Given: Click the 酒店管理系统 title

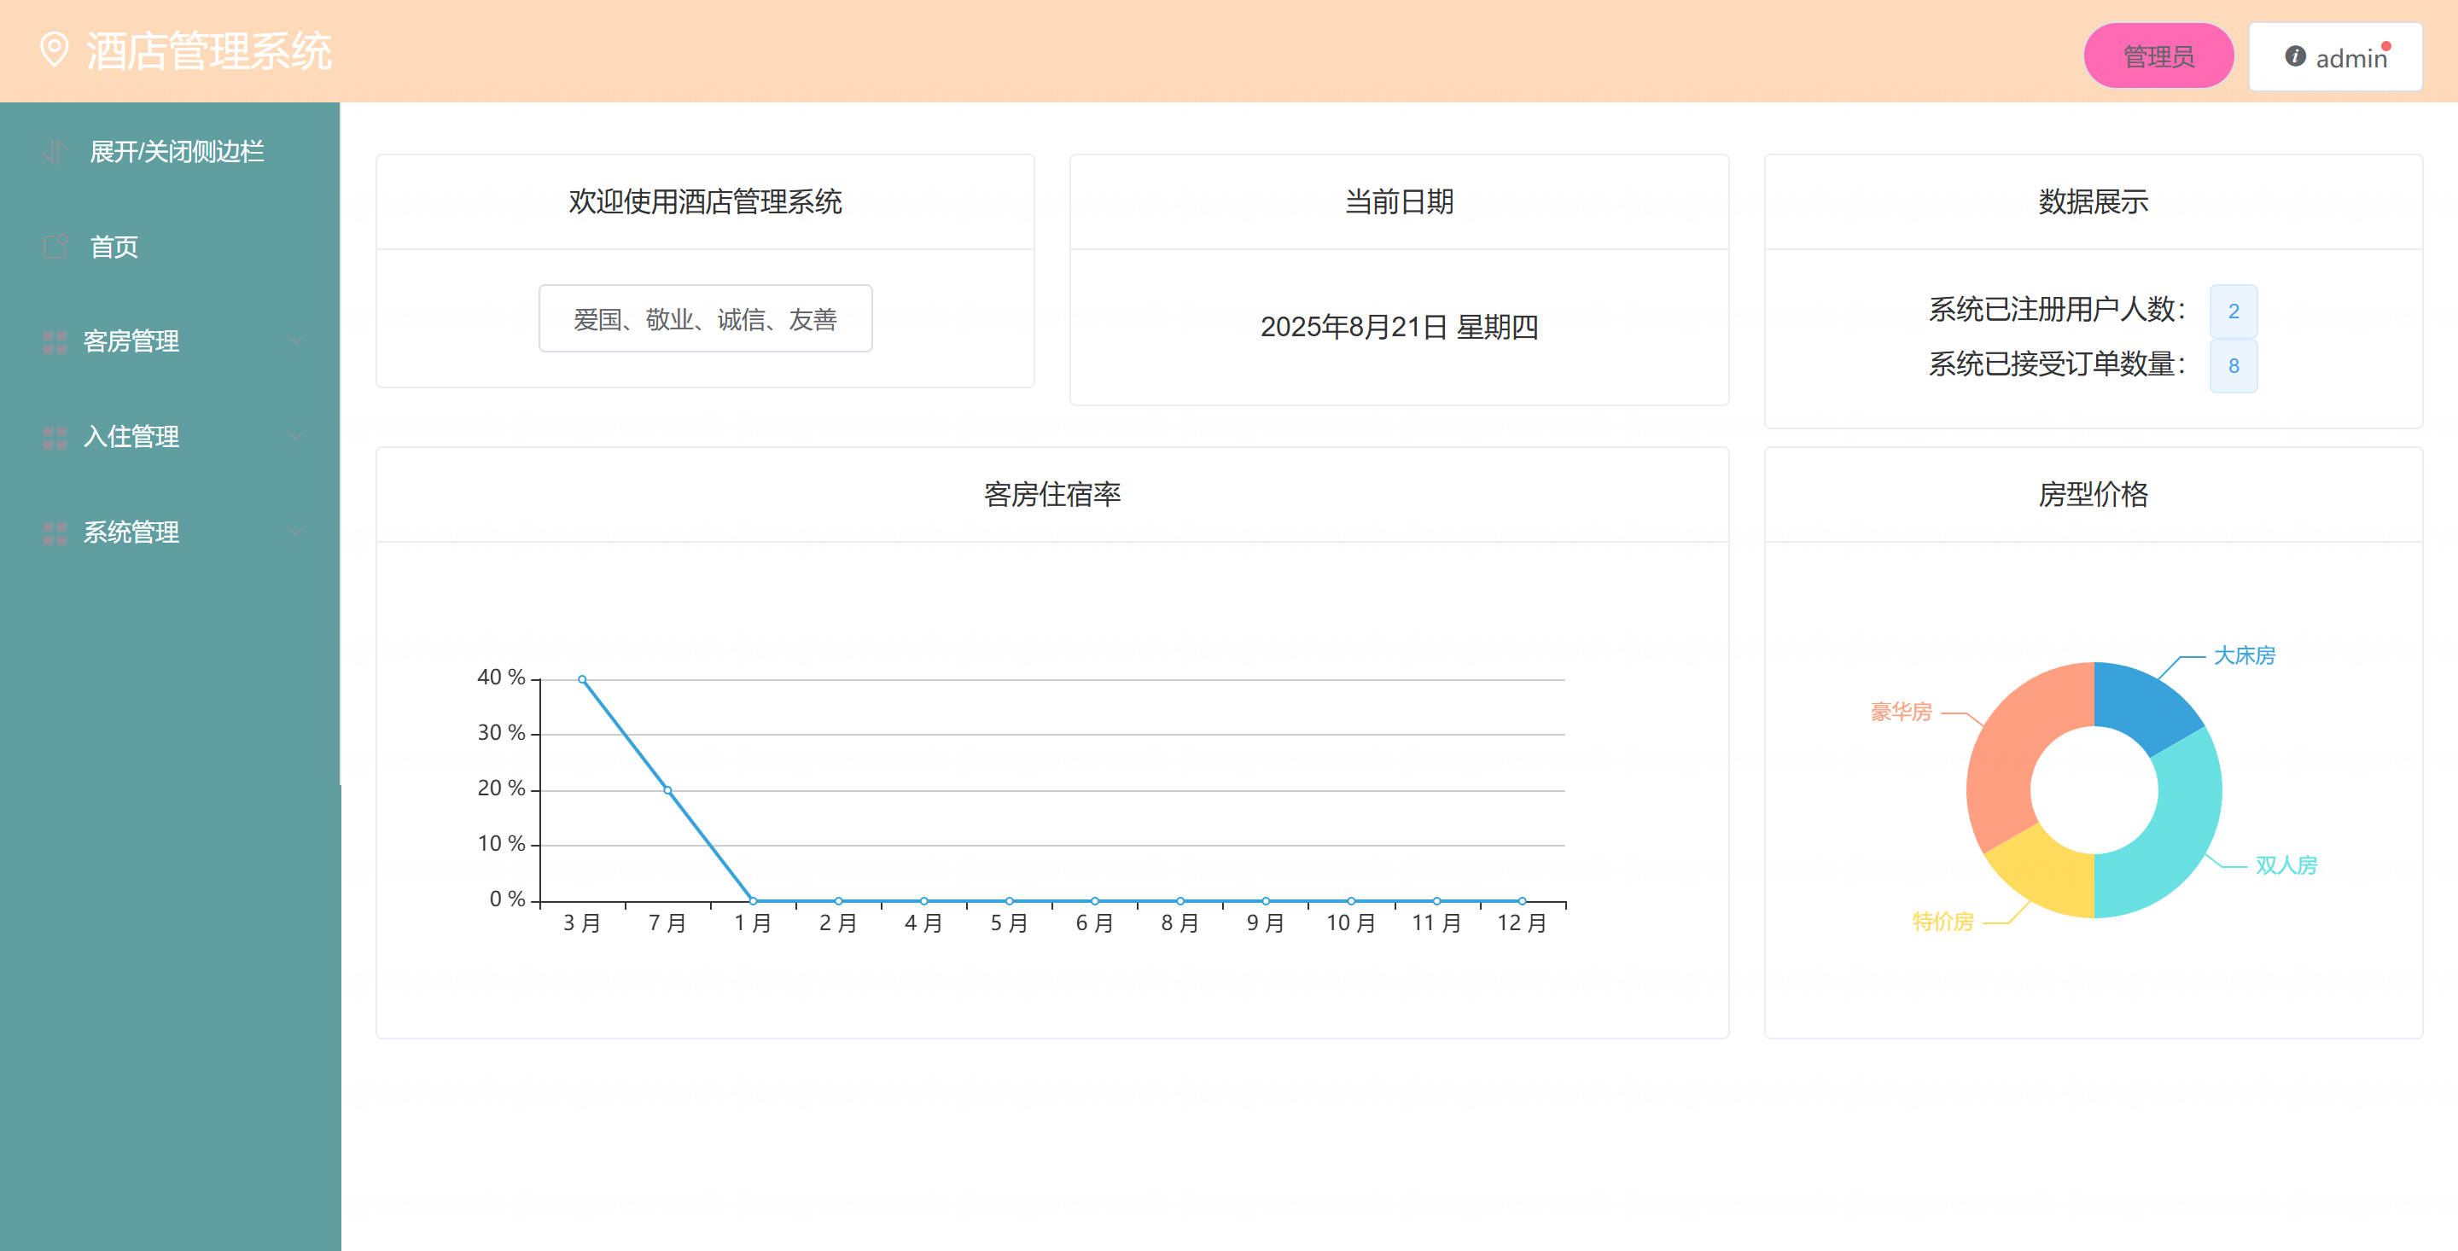Looking at the screenshot, I should pos(209,50).
